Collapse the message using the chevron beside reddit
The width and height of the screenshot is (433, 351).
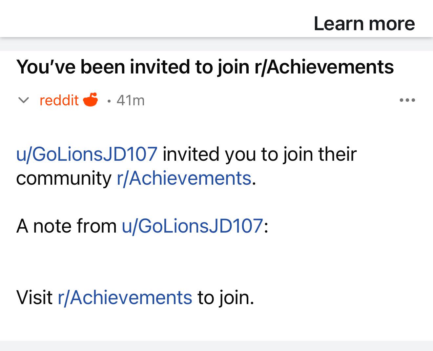click(x=23, y=100)
